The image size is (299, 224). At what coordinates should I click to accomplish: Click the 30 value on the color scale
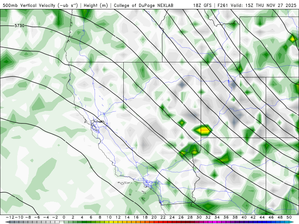(x=199, y=217)
